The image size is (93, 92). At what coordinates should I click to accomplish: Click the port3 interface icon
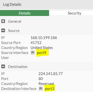(41, 88)
